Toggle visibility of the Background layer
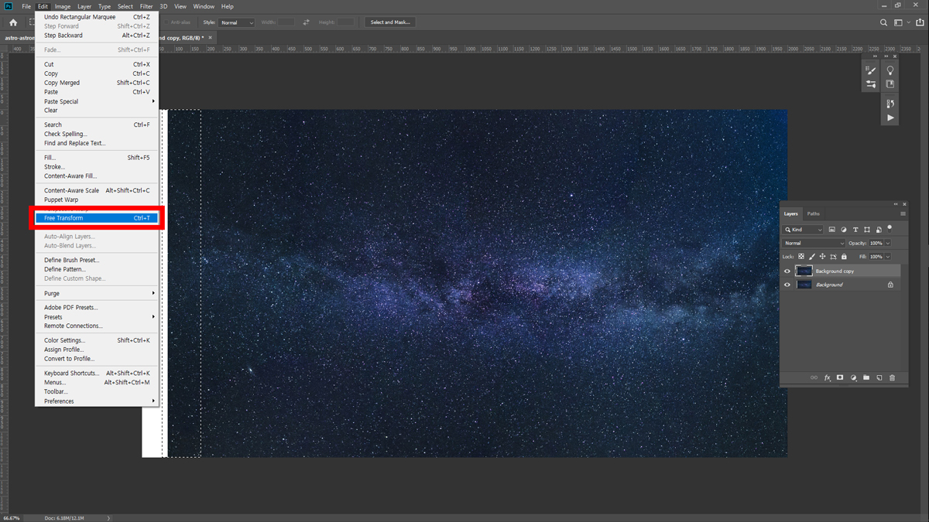929x522 pixels. point(787,285)
